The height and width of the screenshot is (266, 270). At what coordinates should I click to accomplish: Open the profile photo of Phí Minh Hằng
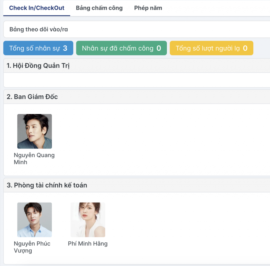pyautogui.click(x=88, y=220)
